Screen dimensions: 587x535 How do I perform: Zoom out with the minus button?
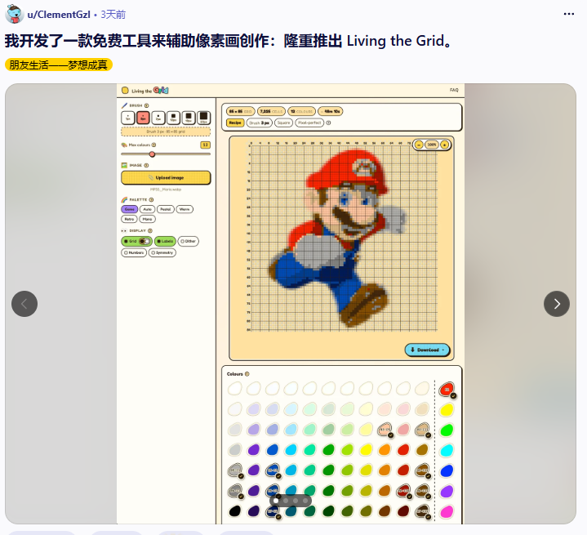coord(419,145)
